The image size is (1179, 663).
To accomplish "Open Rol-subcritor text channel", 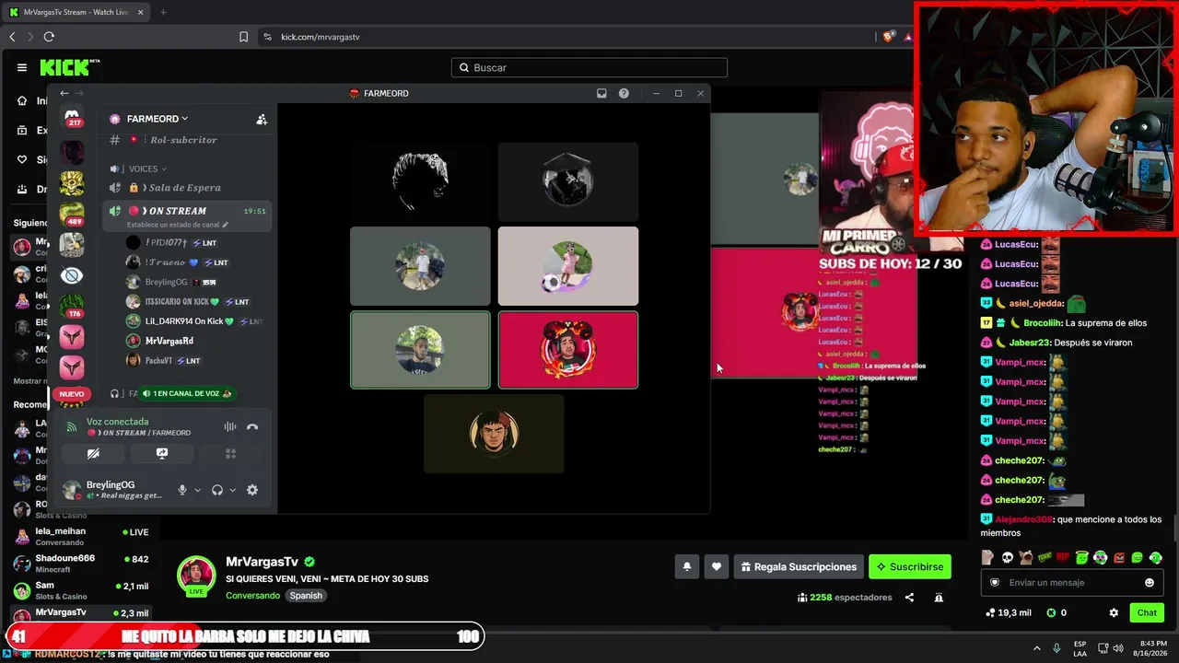I will 183,140.
